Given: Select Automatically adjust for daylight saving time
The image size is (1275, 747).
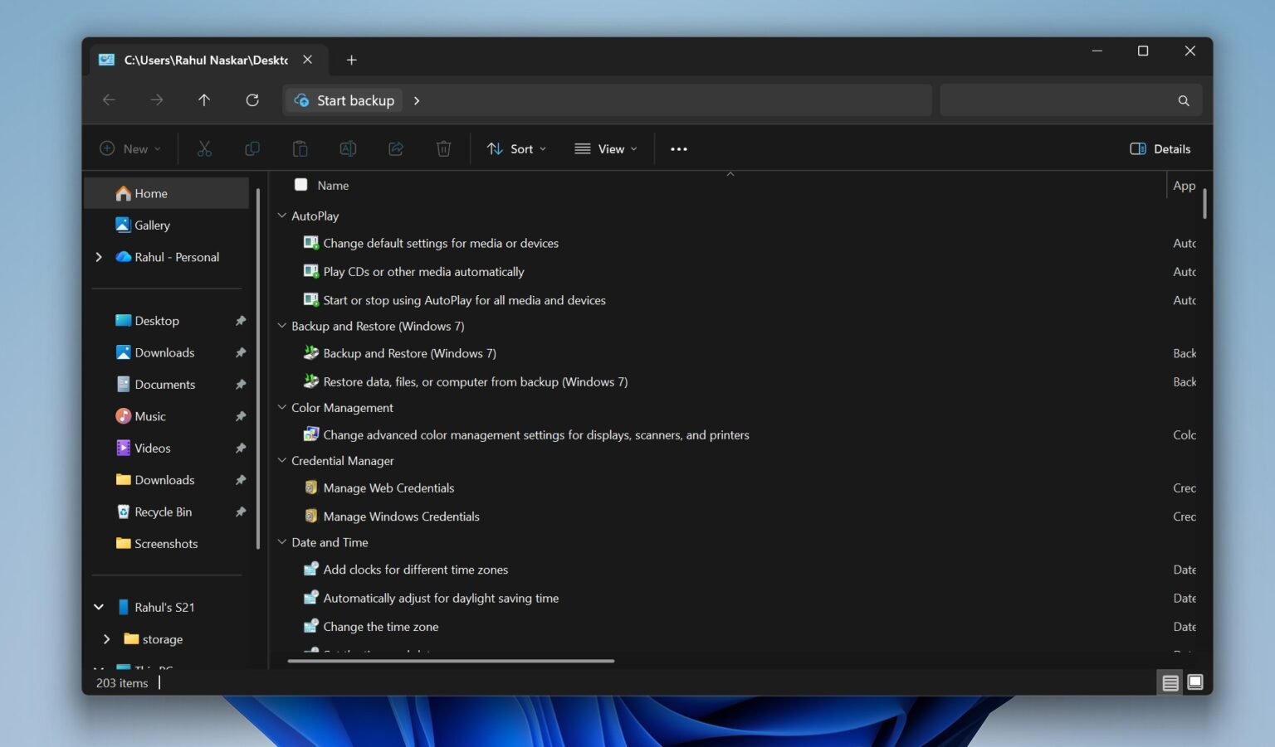Looking at the screenshot, I should [x=441, y=599].
